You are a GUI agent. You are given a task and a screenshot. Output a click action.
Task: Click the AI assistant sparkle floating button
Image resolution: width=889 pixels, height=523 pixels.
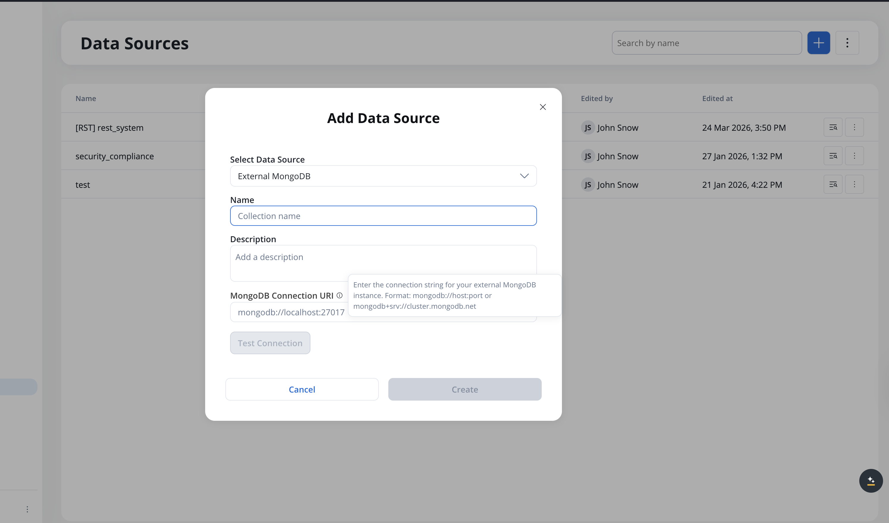click(x=871, y=481)
